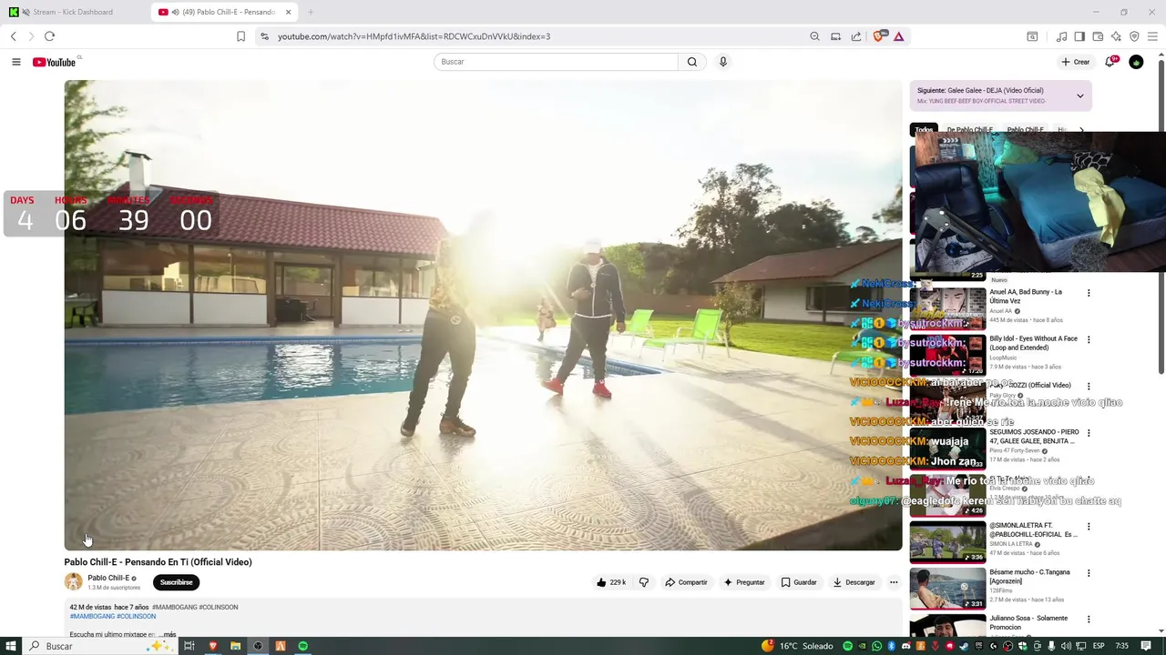Screen dimensions: 1166x655
Task: Open options for Julianno Sosa Solamente video
Action: (x=1089, y=620)
